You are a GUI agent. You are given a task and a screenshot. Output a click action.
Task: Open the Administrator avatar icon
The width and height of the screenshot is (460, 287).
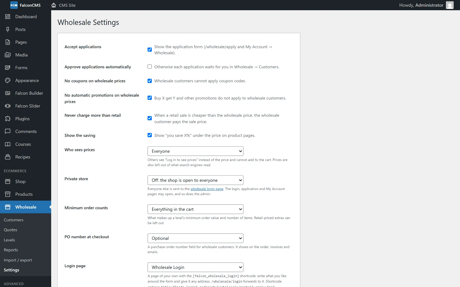pyautogui.click(x=450, y=5)
